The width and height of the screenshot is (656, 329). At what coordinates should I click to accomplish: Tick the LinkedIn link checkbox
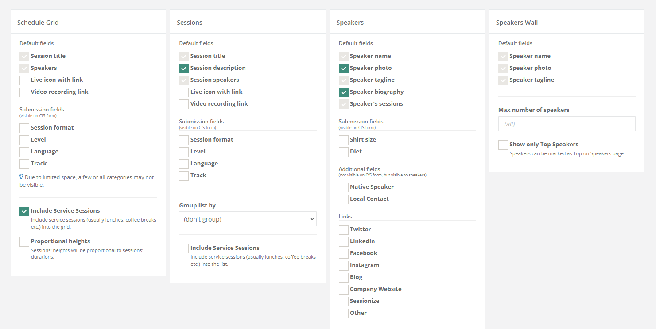(x=343, y=241)
